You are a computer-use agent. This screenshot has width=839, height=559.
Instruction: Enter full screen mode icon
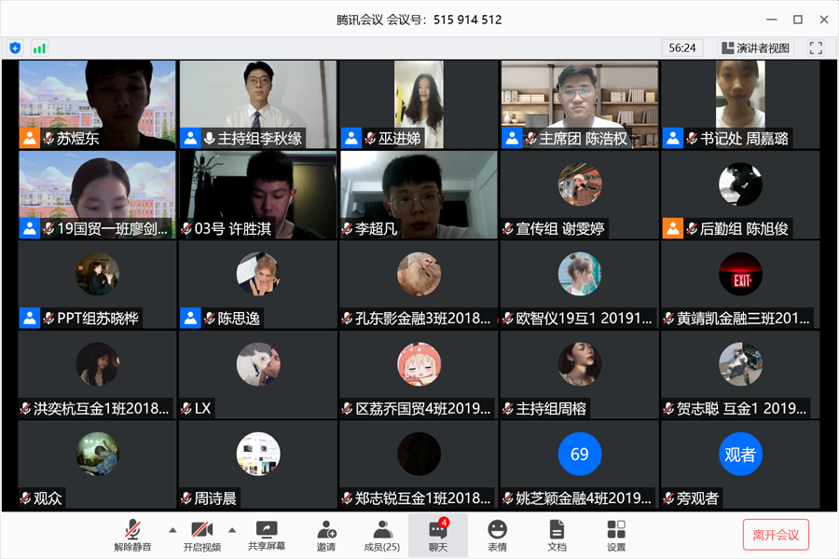(x=816, y=48)
